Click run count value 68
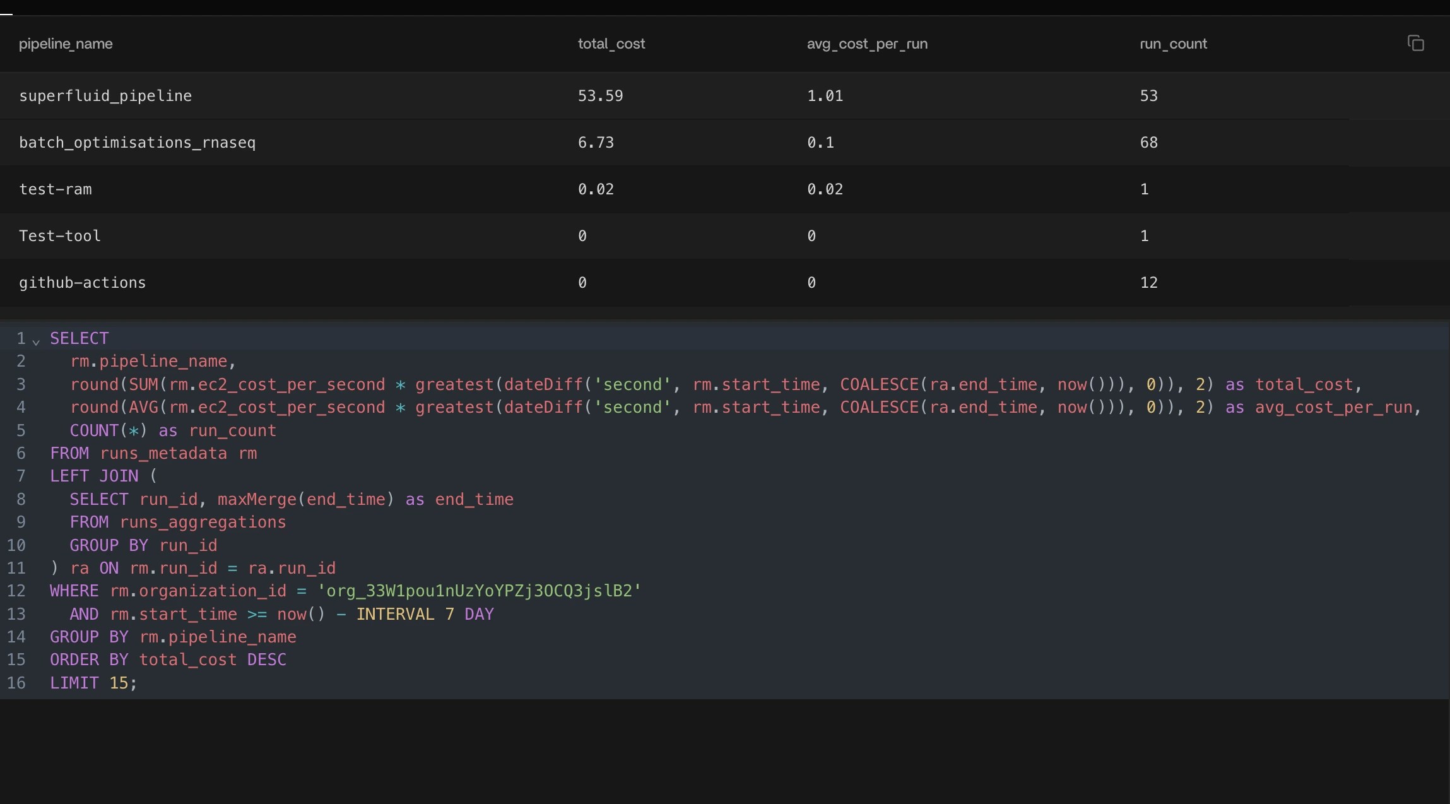Viewport: 1450px width, 804px height. 1148,143
